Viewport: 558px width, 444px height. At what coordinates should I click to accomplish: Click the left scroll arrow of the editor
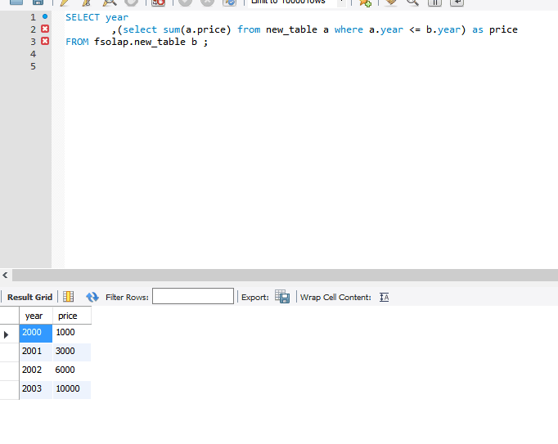point(5,275)
